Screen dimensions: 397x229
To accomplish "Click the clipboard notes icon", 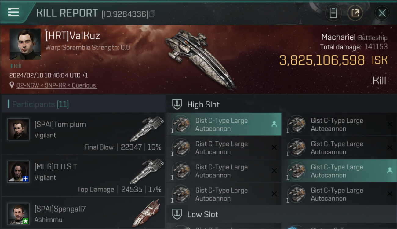I will click(x=333, y=13).
